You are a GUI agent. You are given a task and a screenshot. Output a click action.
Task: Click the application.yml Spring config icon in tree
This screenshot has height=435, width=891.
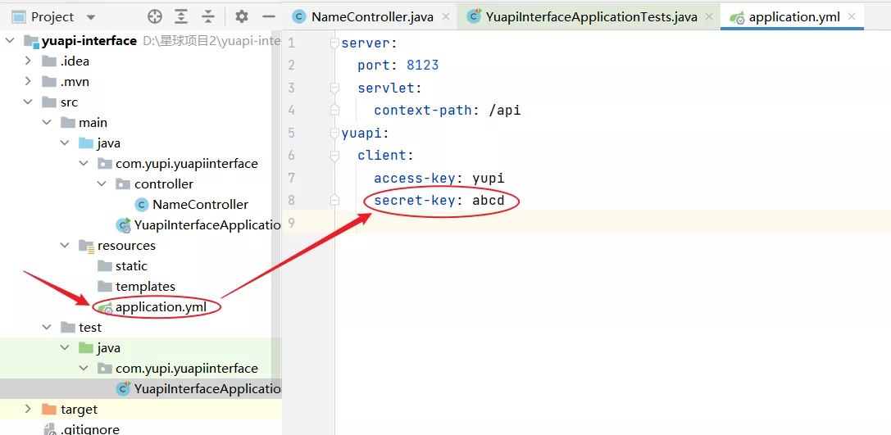click(105, 307)
